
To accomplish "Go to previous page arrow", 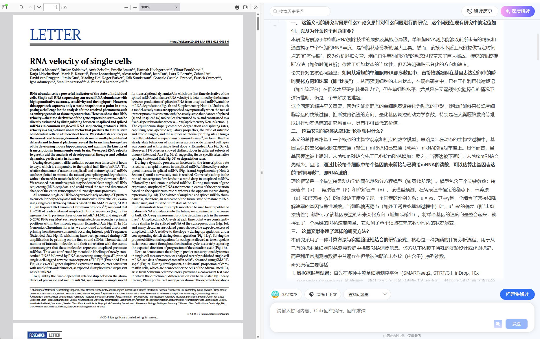I will (x=30, y=7).
